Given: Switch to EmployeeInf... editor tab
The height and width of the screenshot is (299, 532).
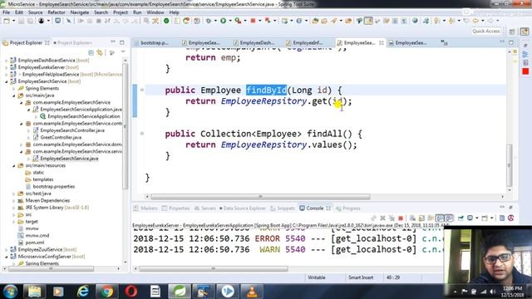Looking at the screenshot, I should [304, 42].
